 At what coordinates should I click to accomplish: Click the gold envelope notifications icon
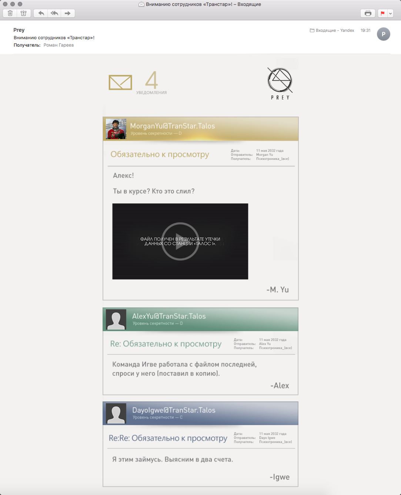(120, 82)
